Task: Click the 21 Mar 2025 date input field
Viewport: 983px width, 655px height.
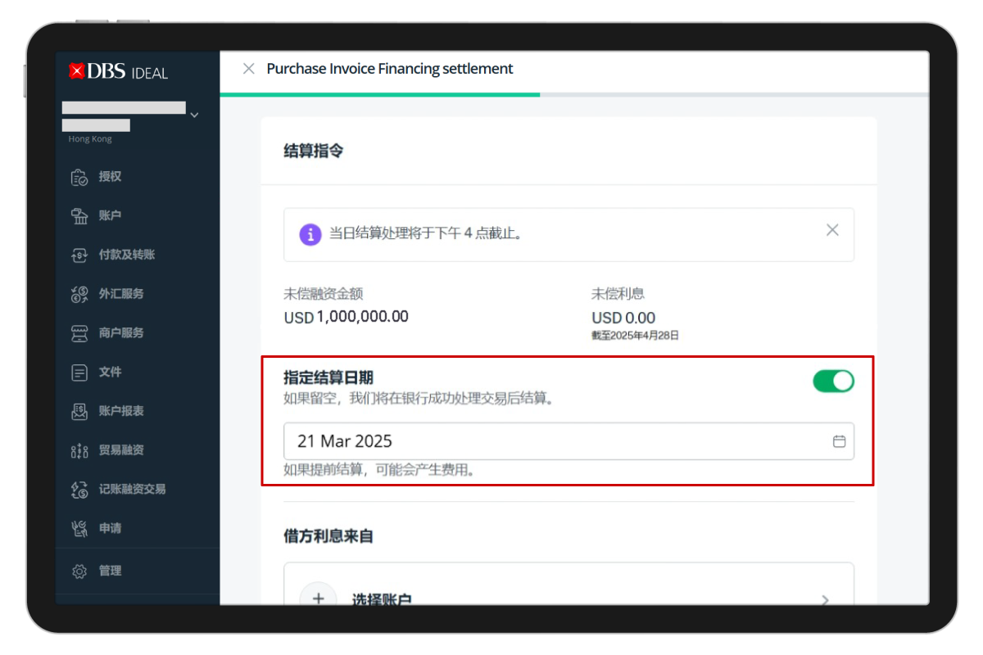Action: [x=557, y=441]
